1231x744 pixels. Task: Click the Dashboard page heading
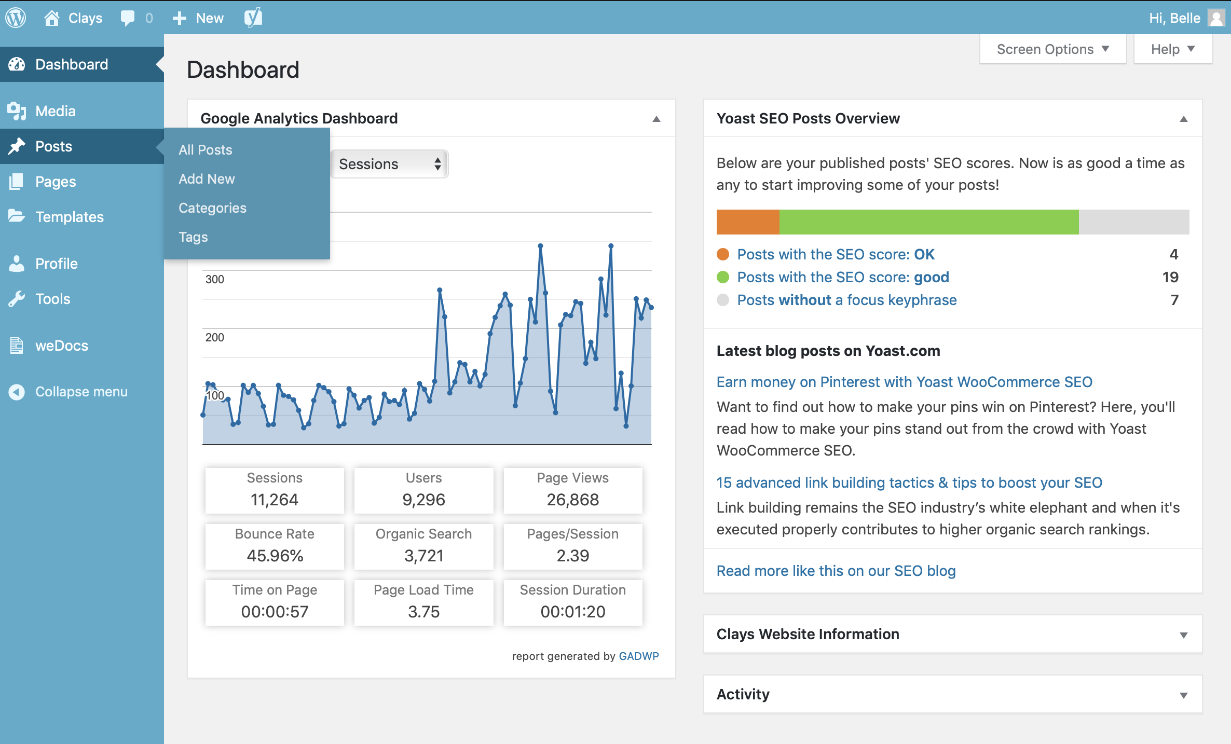[243, 70]
